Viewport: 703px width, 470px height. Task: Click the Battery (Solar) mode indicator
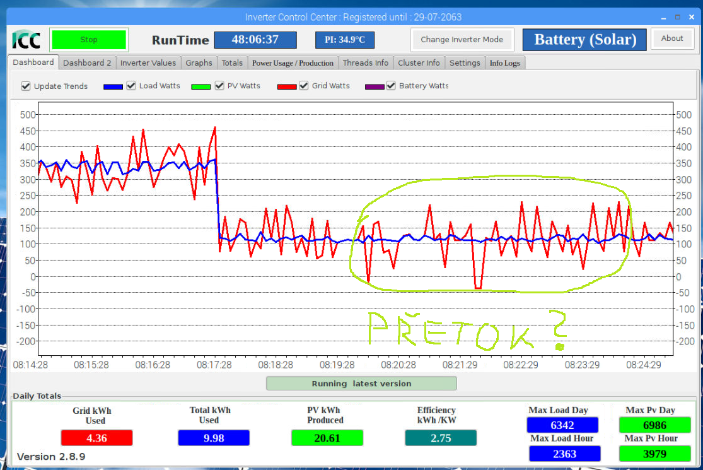584,40
